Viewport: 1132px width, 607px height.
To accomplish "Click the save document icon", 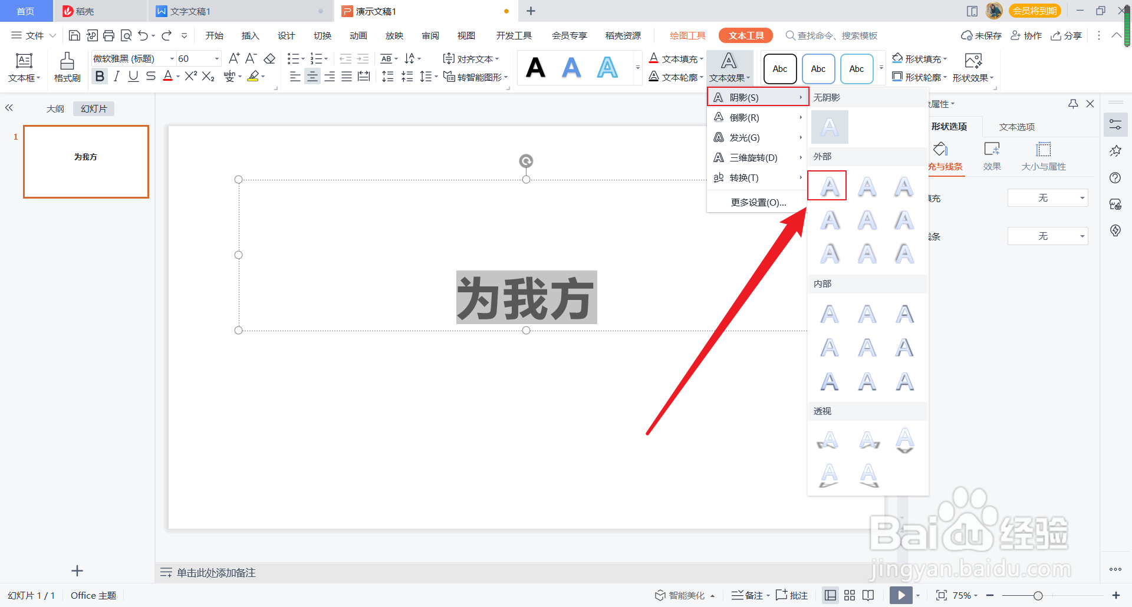I will point(74,35).
